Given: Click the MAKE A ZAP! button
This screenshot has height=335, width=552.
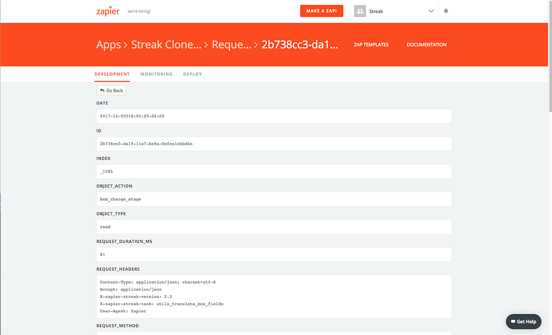Looking at the screenshot, I should [322, 11].
